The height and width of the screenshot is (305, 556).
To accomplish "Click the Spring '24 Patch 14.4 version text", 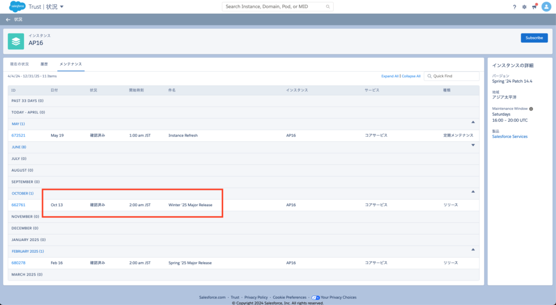I will pos(512,82).
